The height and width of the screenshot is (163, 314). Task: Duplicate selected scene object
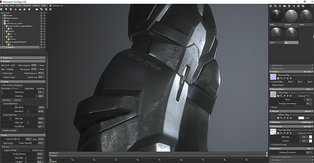[x=41, y=9]
